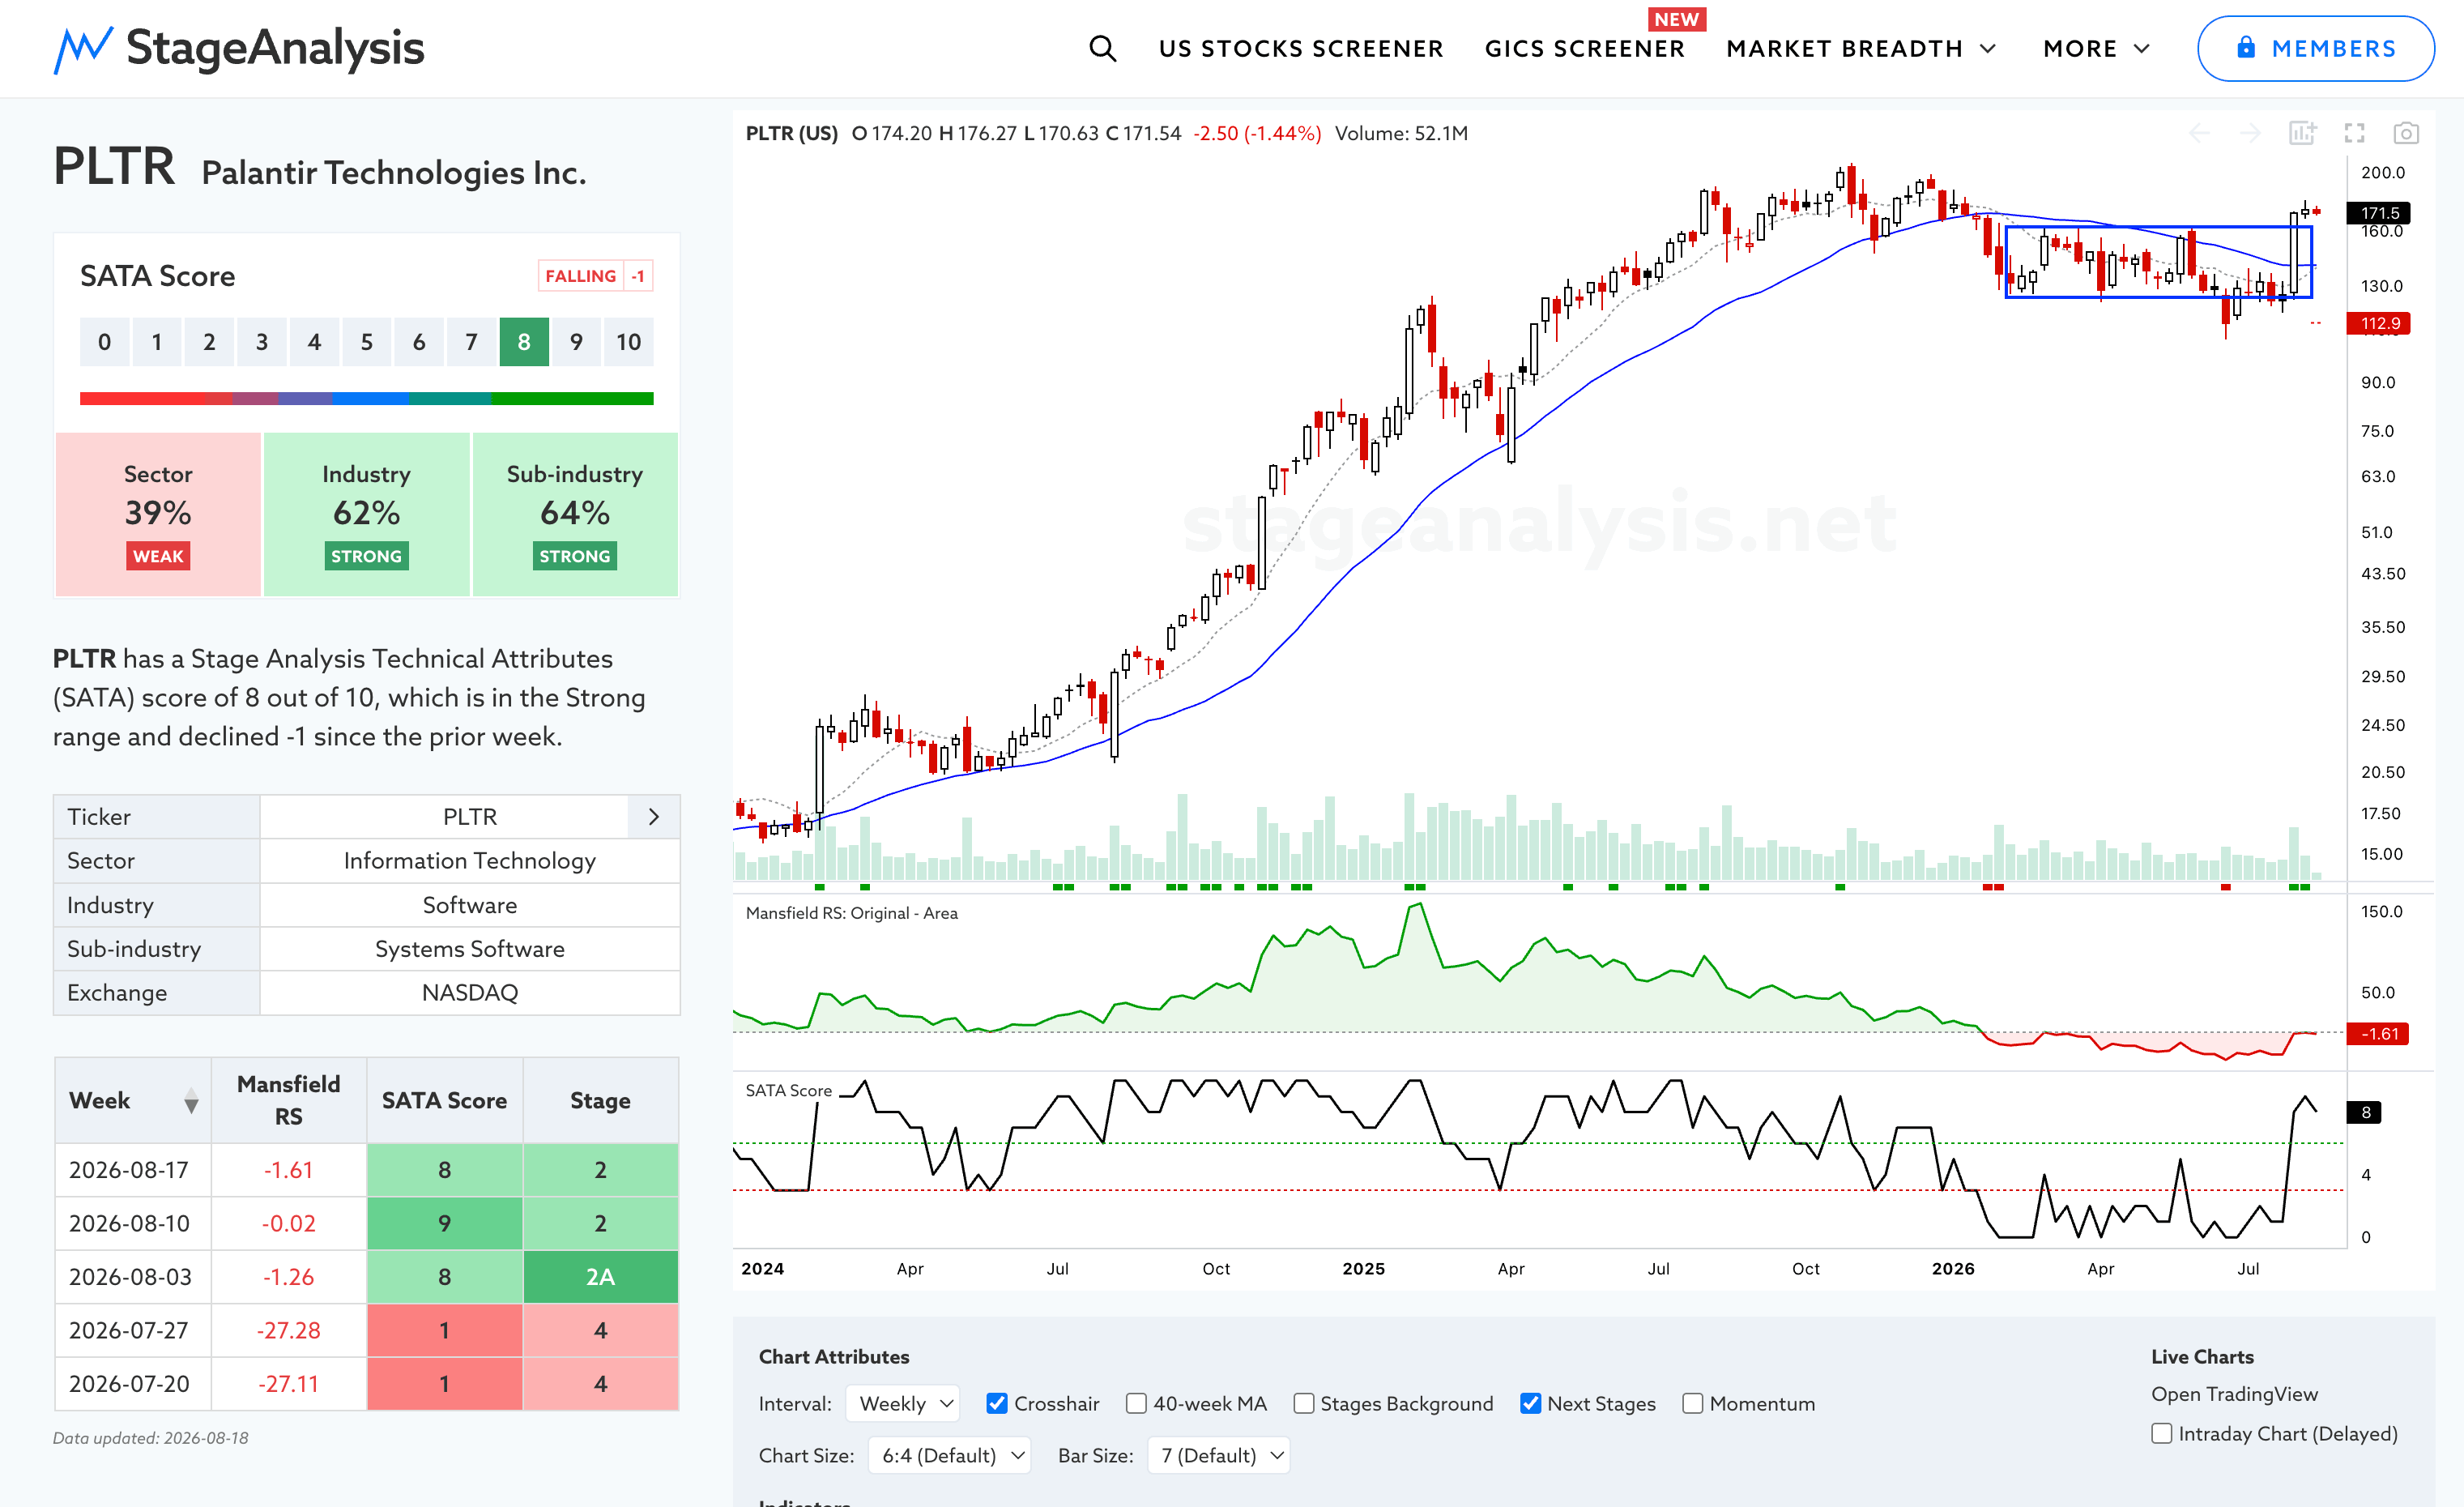
Task: Click Market Breadth menu label
Action: [1845, 48]
